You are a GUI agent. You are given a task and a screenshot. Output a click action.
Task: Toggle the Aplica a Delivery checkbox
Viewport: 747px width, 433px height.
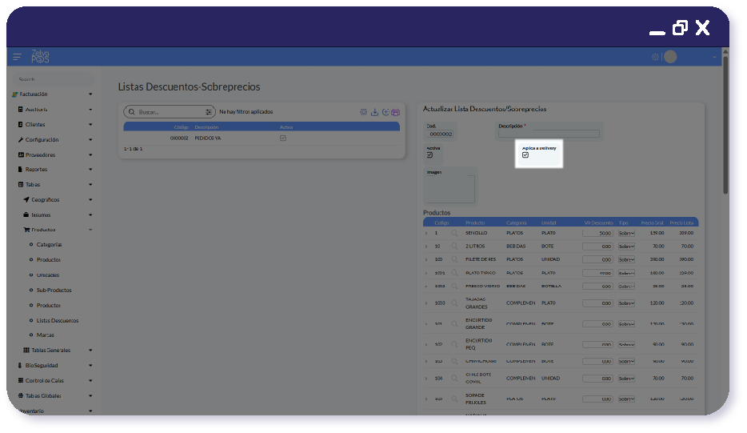(x=525, y=155)
